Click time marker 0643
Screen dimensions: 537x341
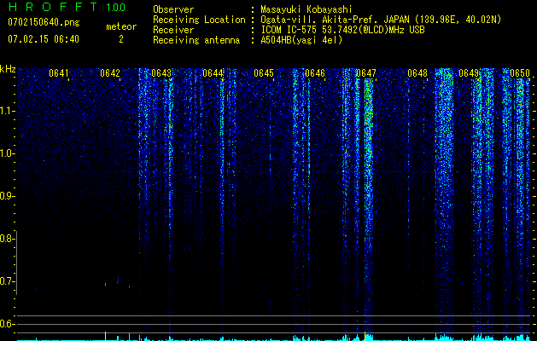point(161,73)
